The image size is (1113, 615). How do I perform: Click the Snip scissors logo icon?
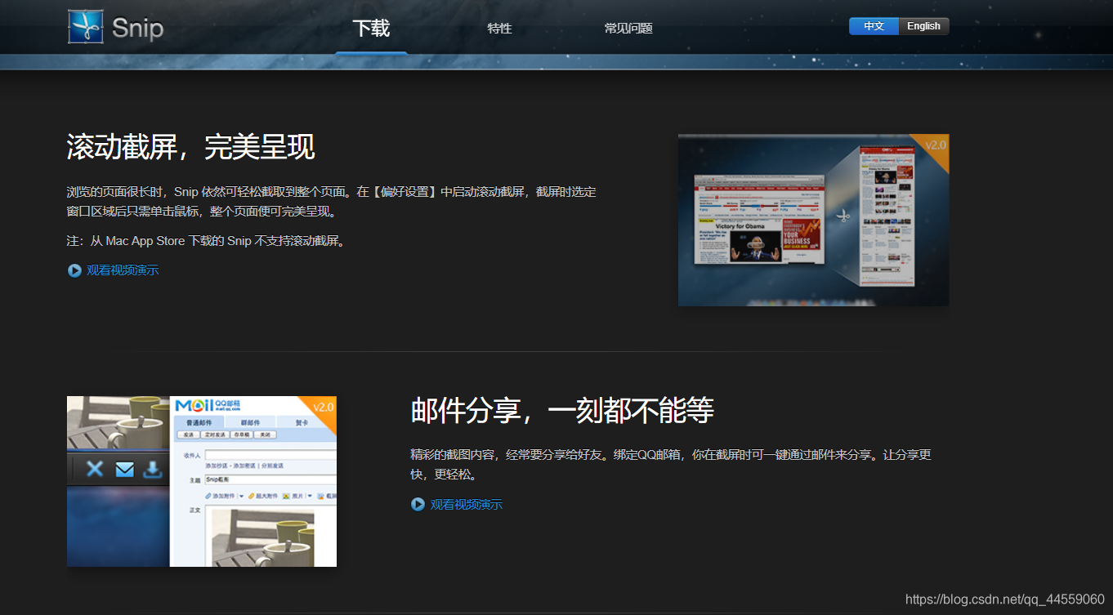pos(86,26)
